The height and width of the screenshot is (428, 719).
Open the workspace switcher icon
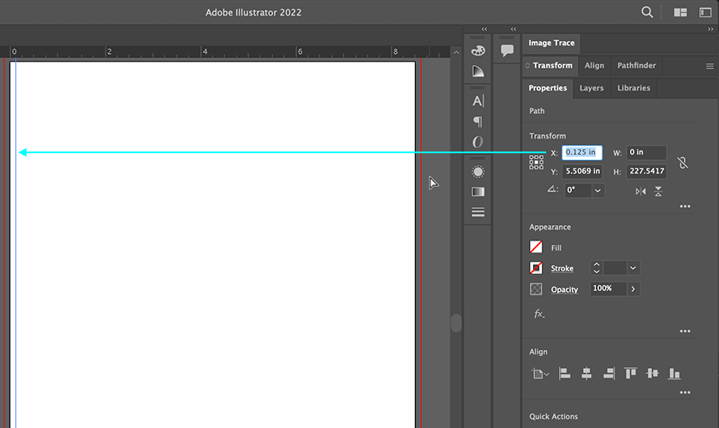coord(705,12)
